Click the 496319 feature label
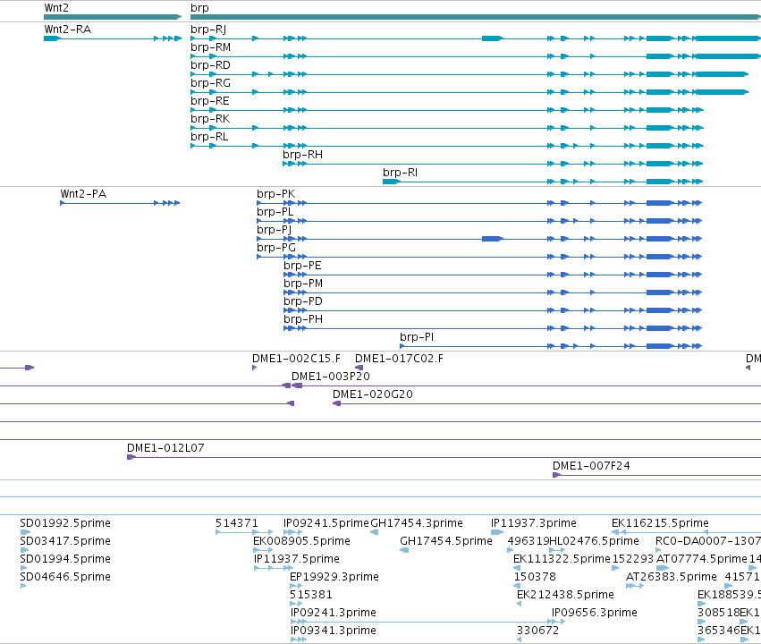761x644 pixels. click(528, 541)
